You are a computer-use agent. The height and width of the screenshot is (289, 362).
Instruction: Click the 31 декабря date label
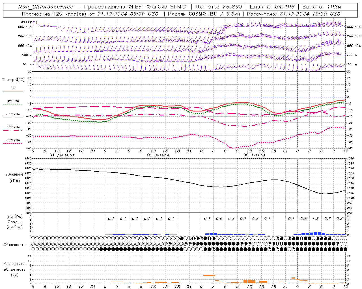click(62, 155)
